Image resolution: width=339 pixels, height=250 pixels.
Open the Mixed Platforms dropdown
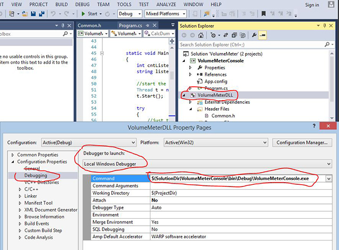pyautogui.click(x=166, y=14)
